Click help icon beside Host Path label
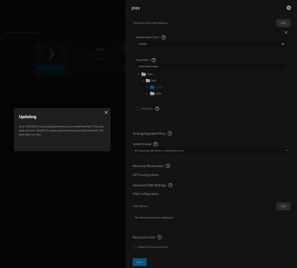Screen dimensions: 297x268 click(154, 60)
